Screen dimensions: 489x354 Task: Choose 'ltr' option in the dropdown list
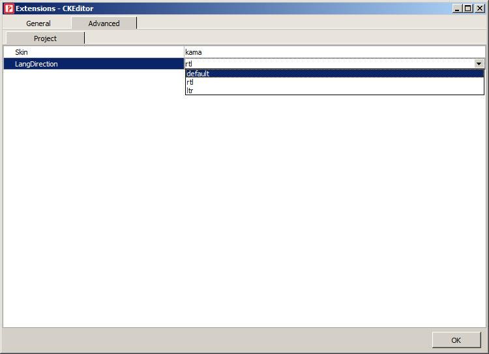point(334,91)
